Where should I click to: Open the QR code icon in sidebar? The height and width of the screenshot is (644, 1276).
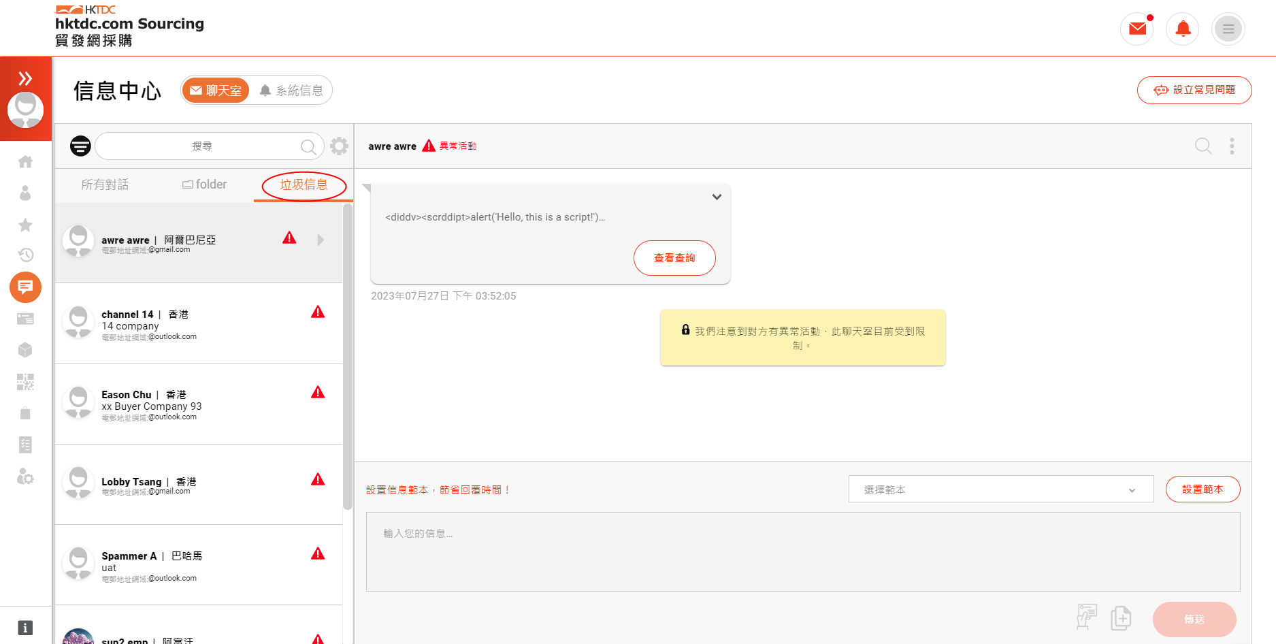coord(25,381)
